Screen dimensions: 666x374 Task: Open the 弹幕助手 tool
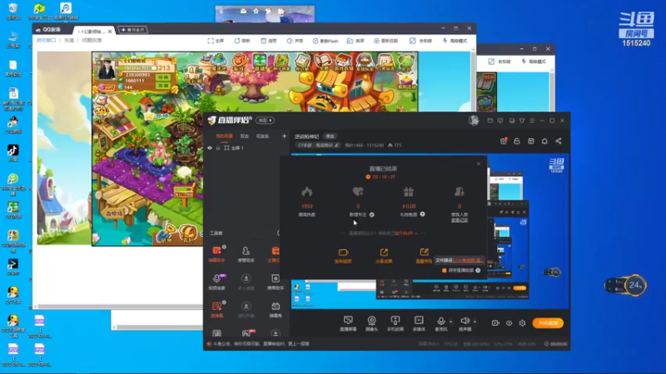click(216, 254)
